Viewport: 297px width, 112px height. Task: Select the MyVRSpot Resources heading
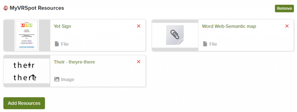pos(37,8)
